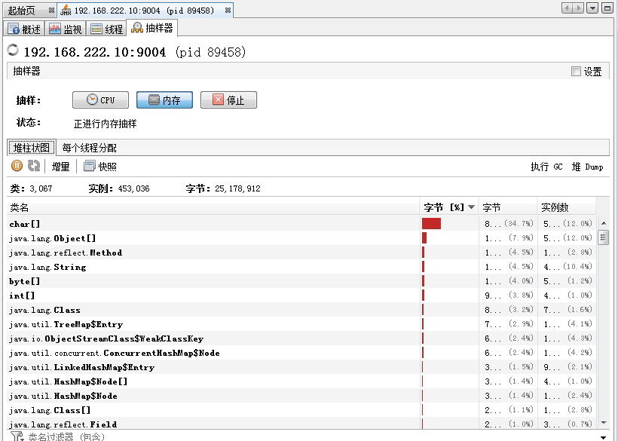Take a snapshot with 快照 label
This screenshot has width=618, height=441.
tap(107, 167)
